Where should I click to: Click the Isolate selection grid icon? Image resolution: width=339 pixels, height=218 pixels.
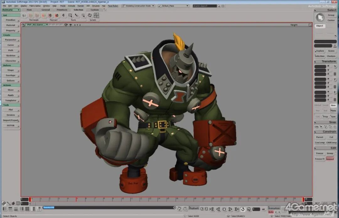(x=96, y=15)
